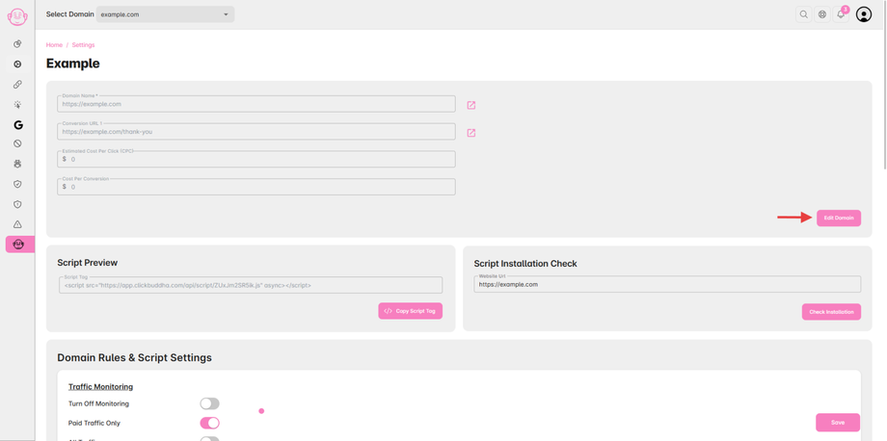Open Domain Name URL in new tab icon

[471, 105]
